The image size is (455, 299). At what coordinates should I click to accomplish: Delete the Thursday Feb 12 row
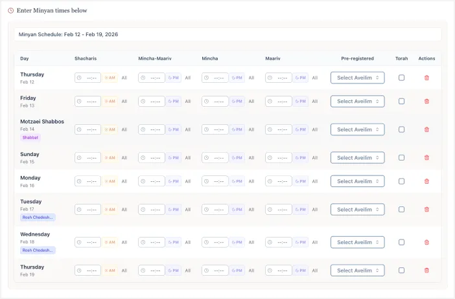[426, 78]
